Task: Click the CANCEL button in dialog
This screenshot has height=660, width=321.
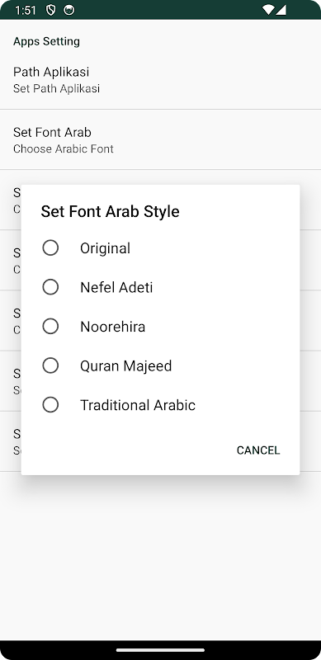Action: coord(258,450)
